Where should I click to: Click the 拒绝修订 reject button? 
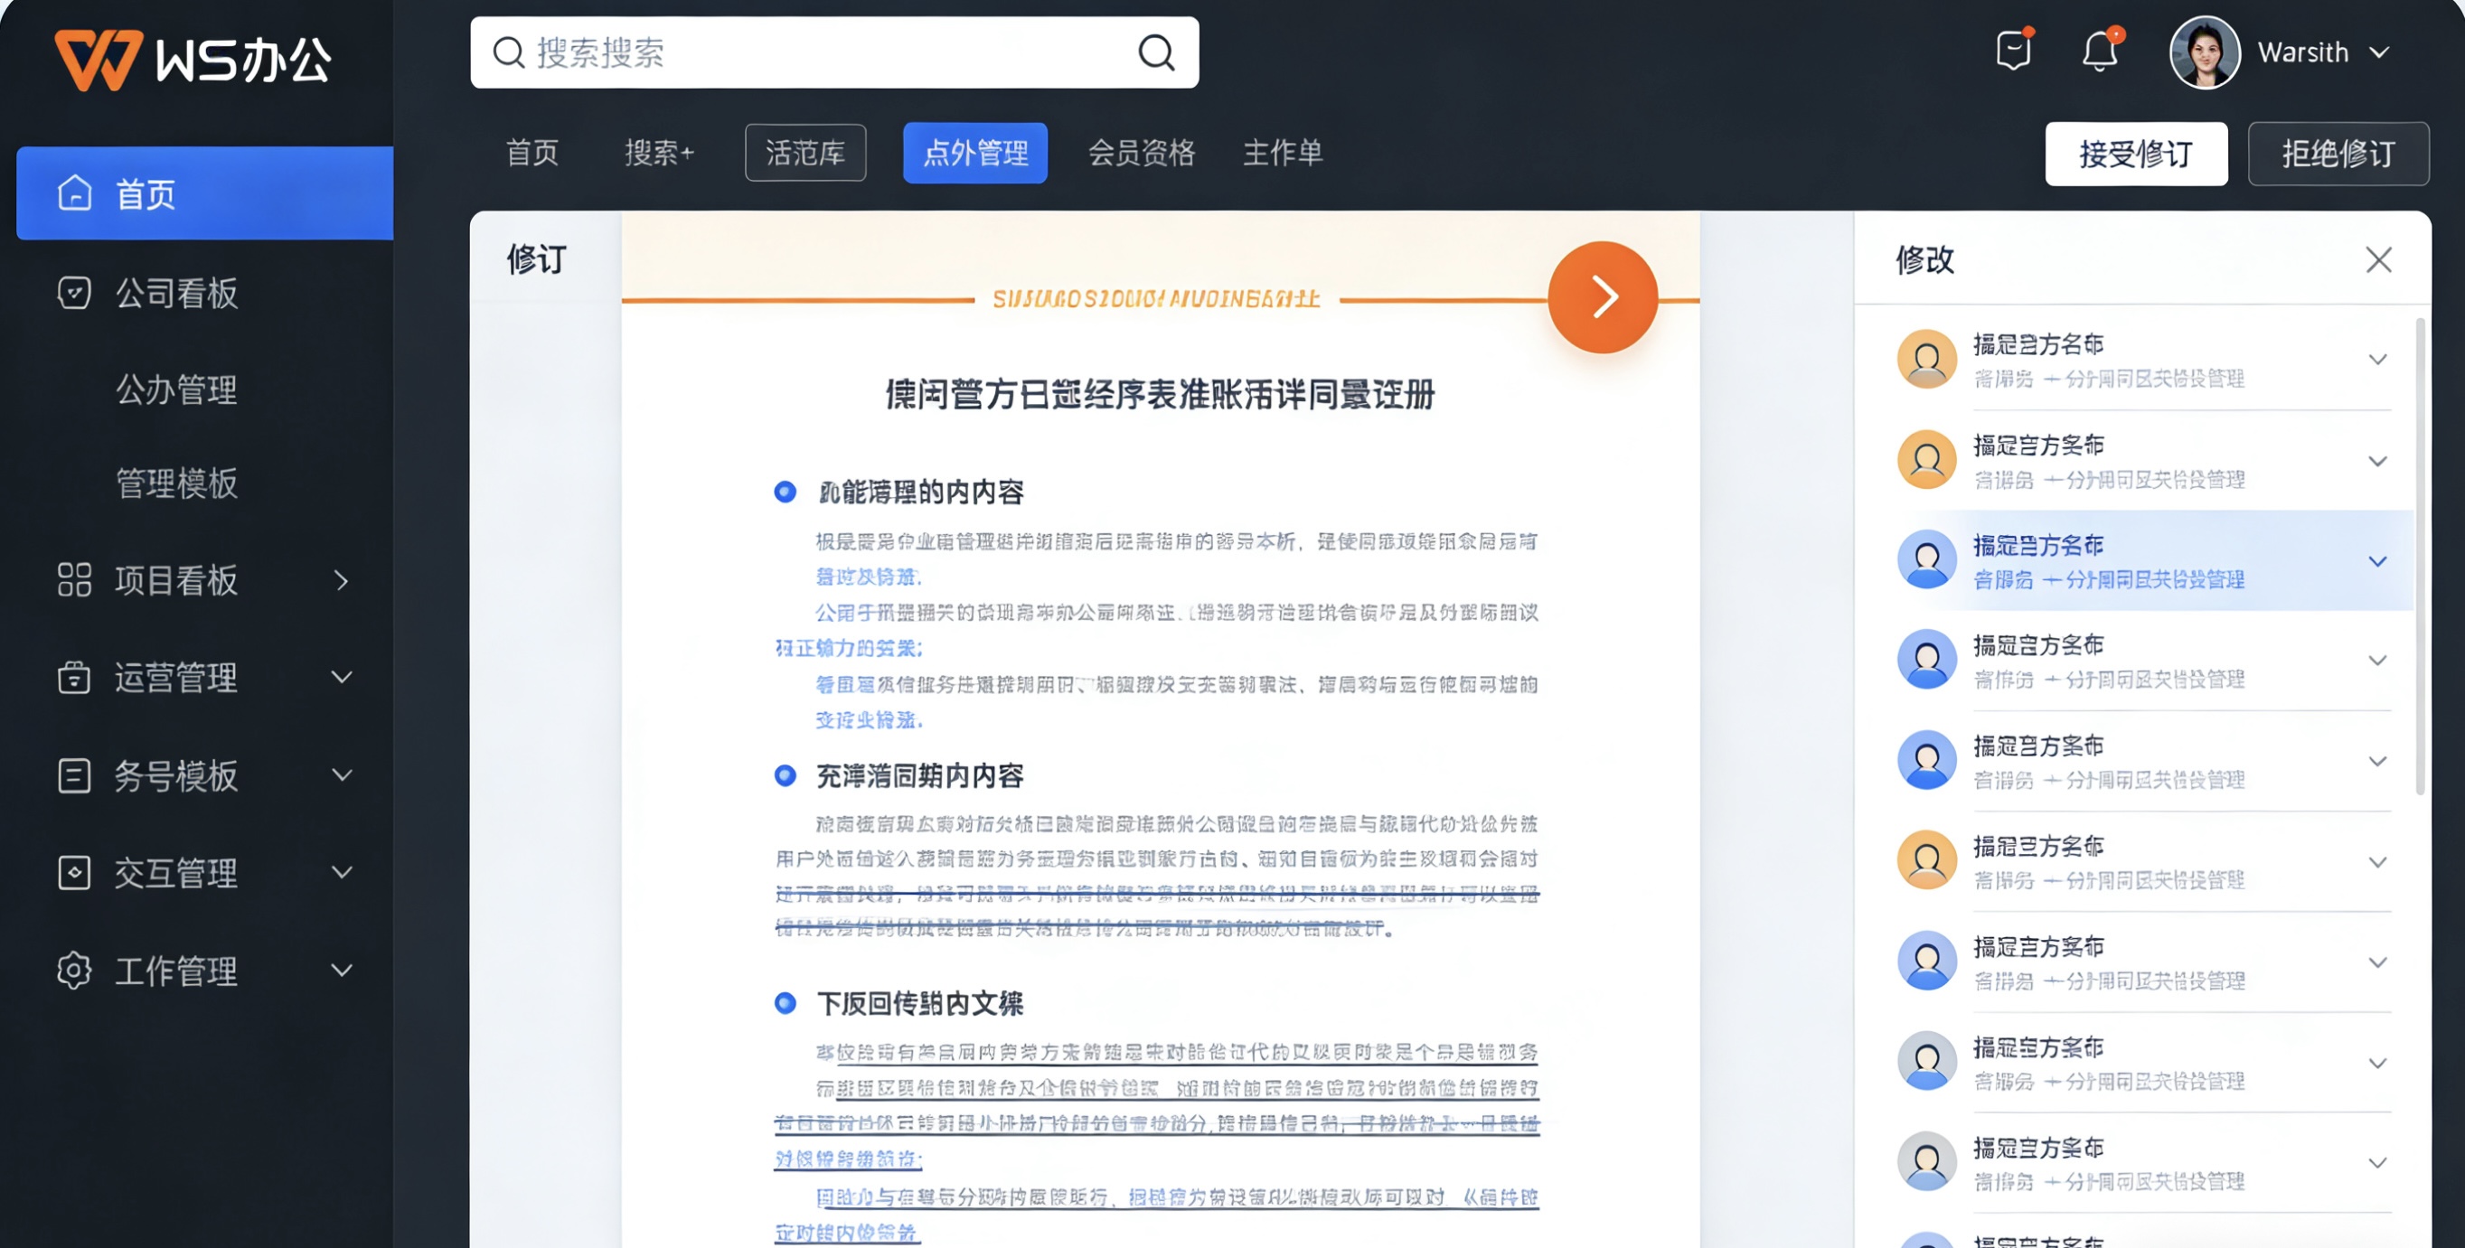tap(2338, 153)
